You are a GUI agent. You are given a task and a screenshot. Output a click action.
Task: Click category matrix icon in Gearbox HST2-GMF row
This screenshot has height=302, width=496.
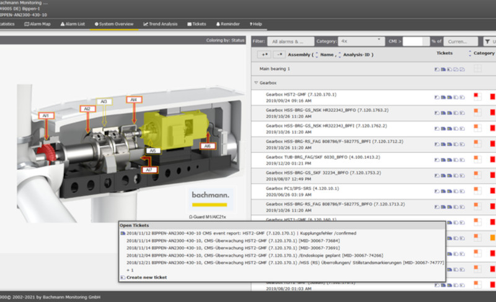(x=477, y=97)
